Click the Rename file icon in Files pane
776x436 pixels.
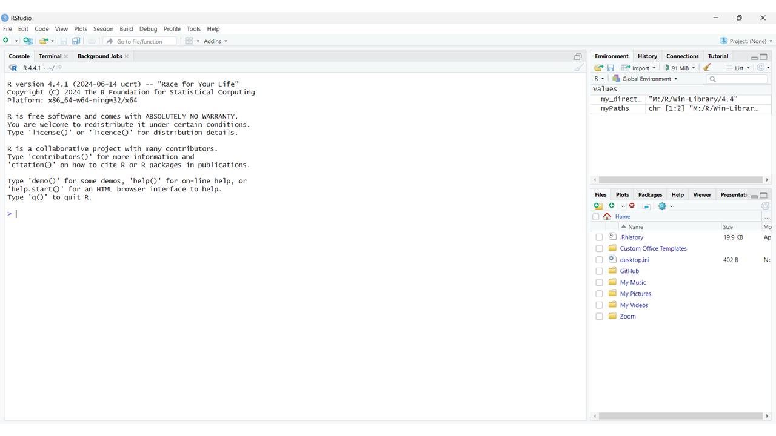coord(647,206)
